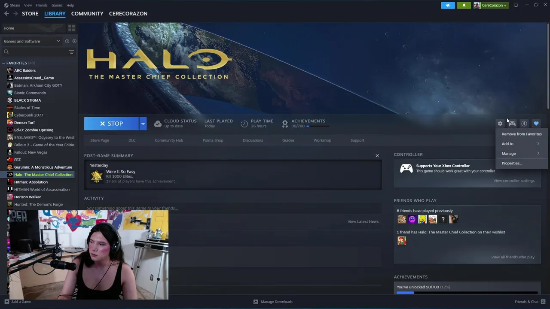
Task: Toggle the library grid view icon
Action: 72,28
